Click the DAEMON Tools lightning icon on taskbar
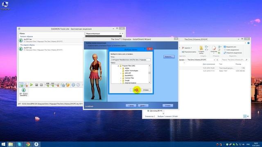This screenshot has width=262, height=147. (36, 144)
